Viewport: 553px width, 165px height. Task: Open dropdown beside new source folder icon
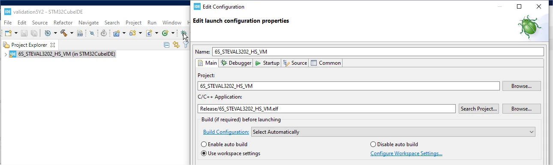(140, 33)
